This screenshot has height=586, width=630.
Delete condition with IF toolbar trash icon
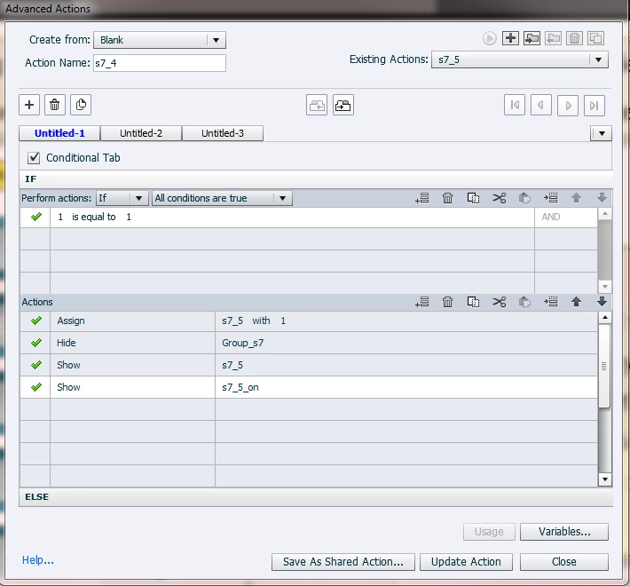447,198
